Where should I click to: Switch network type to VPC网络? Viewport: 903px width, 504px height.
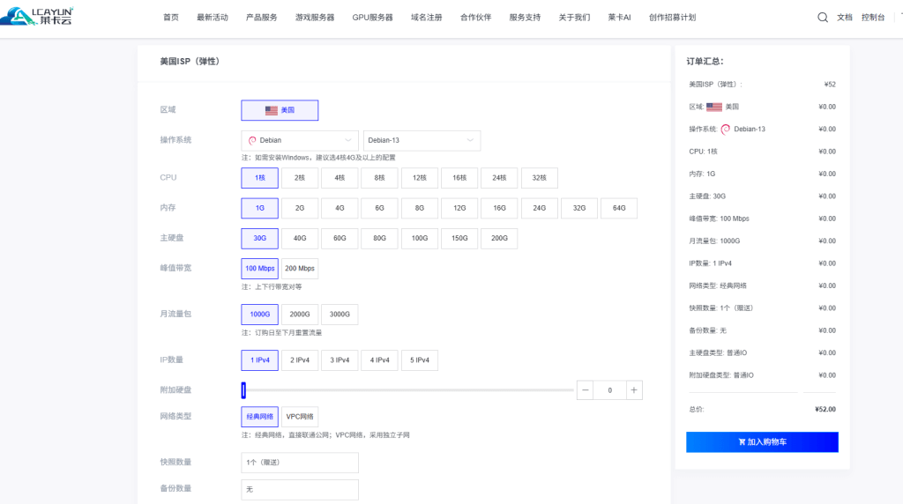299,417
